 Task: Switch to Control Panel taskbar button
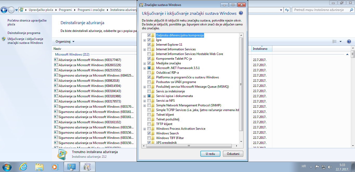71,167
